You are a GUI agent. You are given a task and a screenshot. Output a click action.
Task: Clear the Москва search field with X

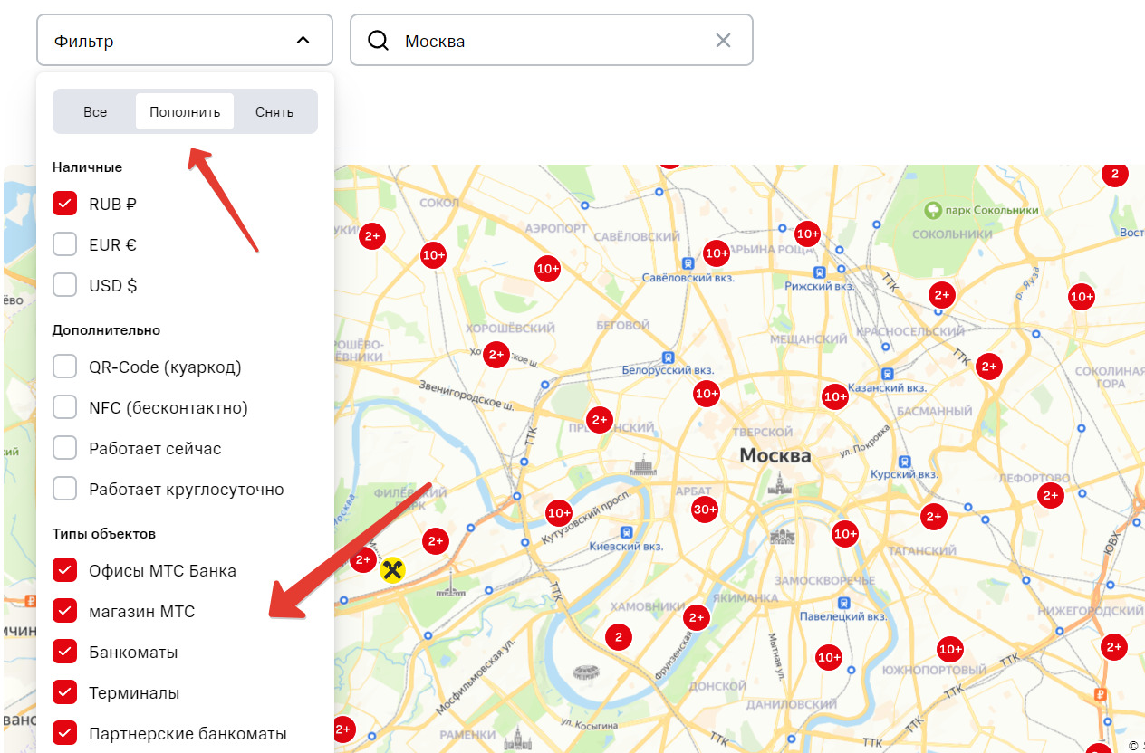tap(723, 41)
